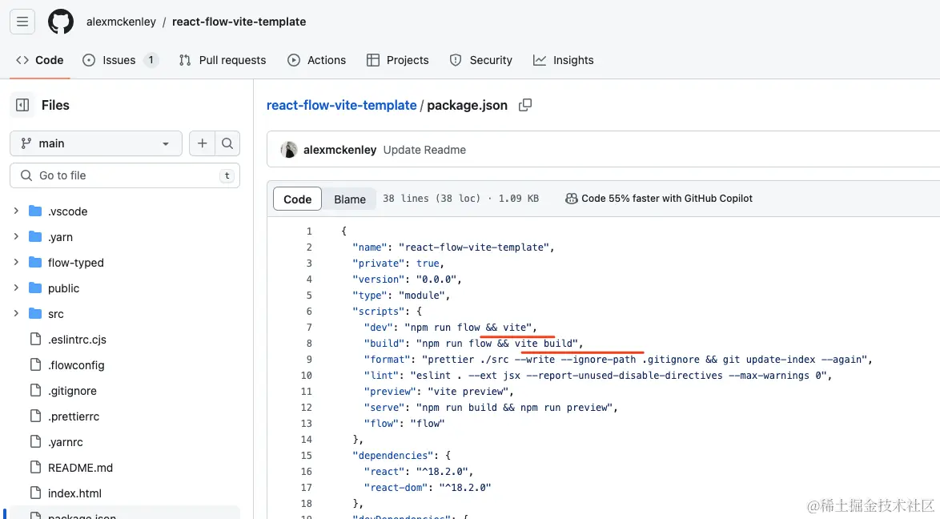The height and width of the screenshot is (519, 940).
Task: Click the flow-typed folder icon
Action: (x=35, y=263)
